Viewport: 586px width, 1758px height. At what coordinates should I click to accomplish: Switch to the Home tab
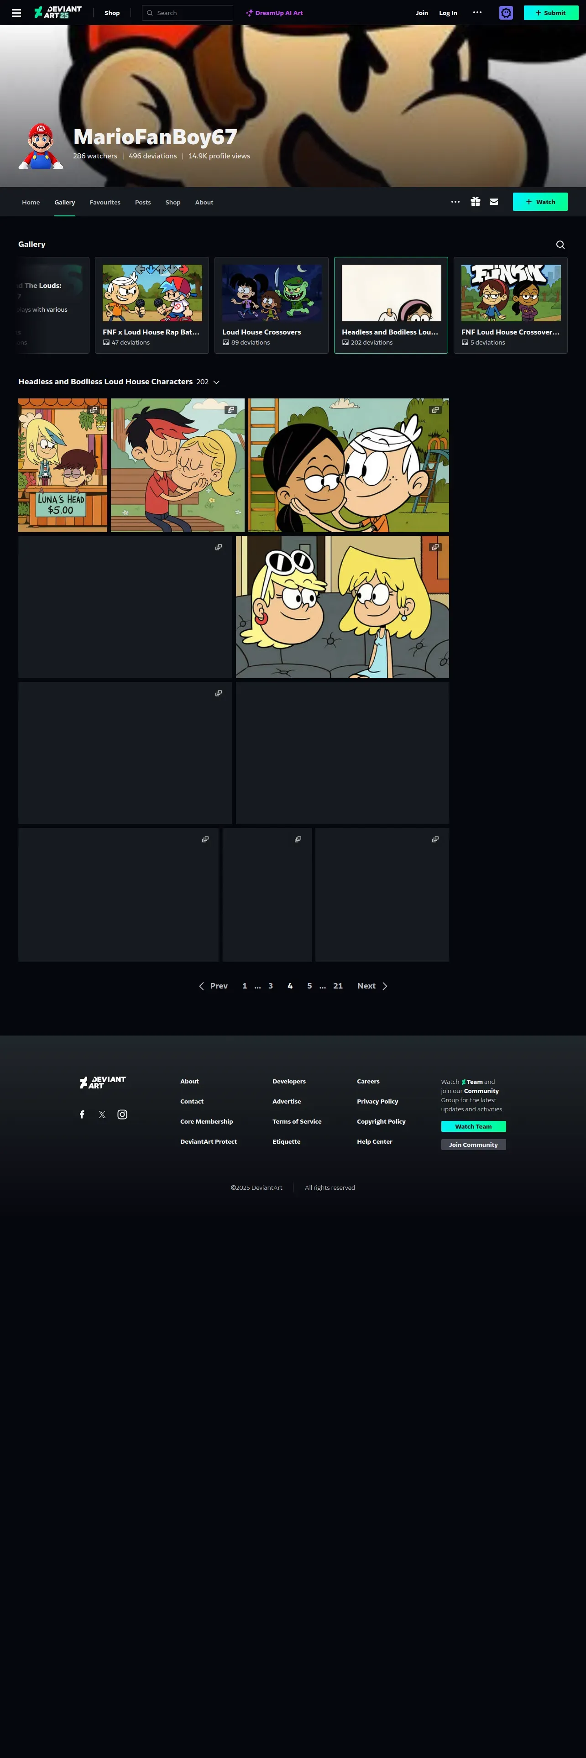tap(31, 202)
